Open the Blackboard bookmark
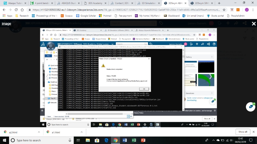The width and height of the screenshot is (257, 144). [x=172, y=16]
